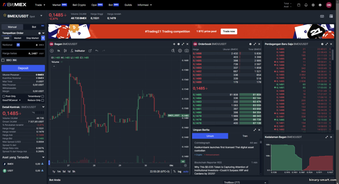
Task: Open GoodTillCancel time-in-force dropdown
Action: [x=11, y=100]
